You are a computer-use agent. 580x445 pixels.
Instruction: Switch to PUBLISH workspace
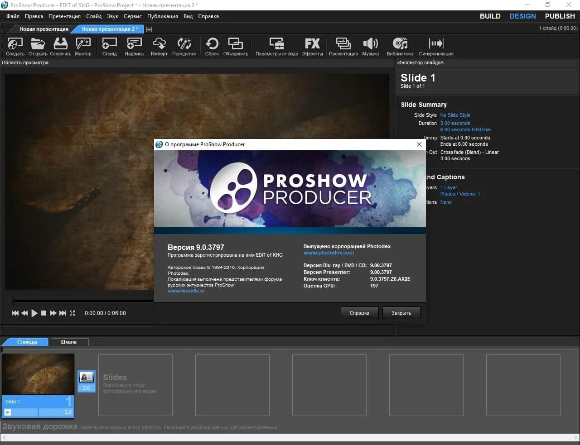click(560, 16)
